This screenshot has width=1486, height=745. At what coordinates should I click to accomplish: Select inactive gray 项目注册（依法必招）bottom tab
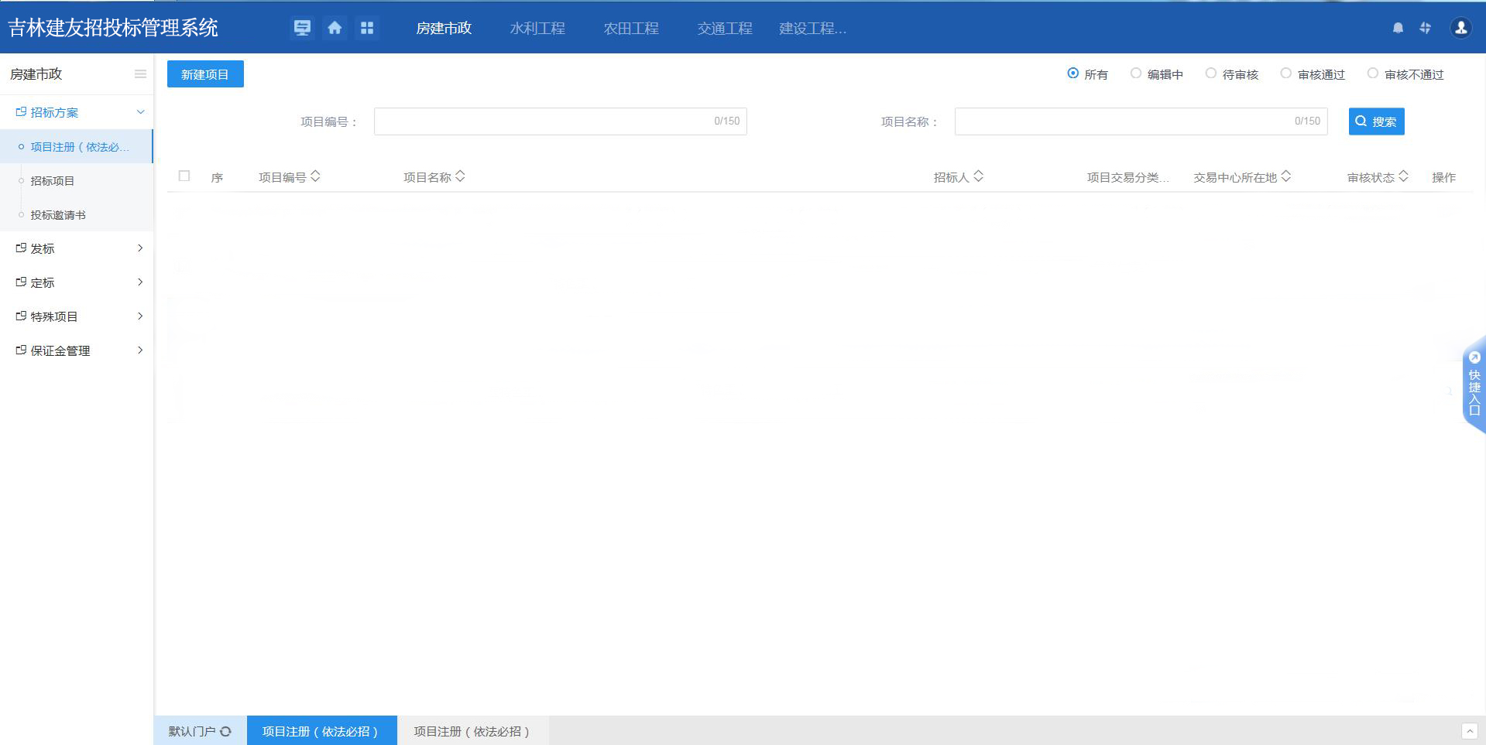[x=472, y=731]
